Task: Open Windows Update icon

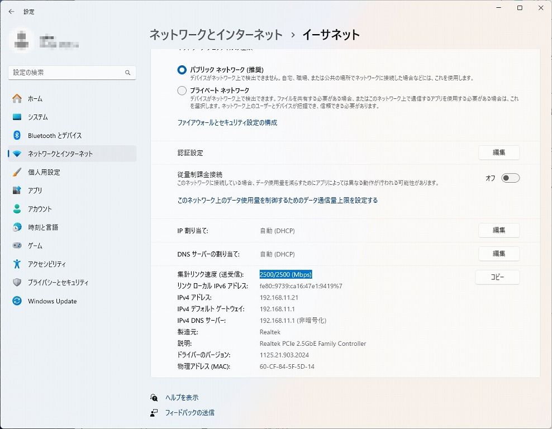Action: click(17, 302)
